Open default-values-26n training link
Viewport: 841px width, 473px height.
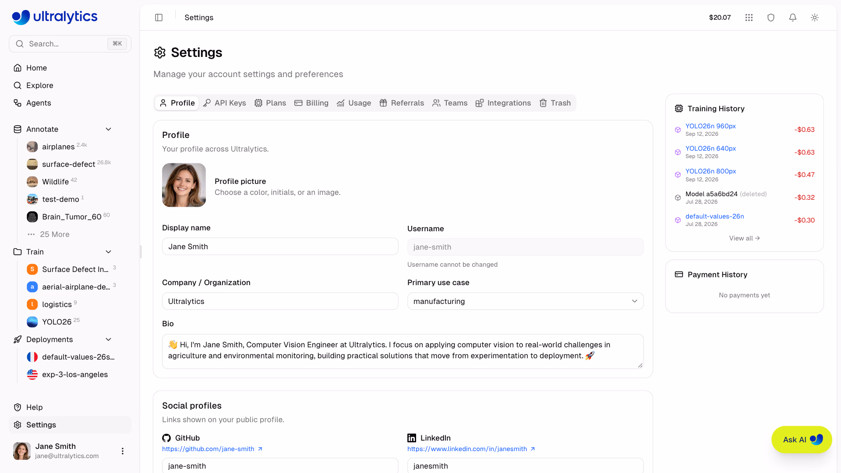(x=714, y=216)
